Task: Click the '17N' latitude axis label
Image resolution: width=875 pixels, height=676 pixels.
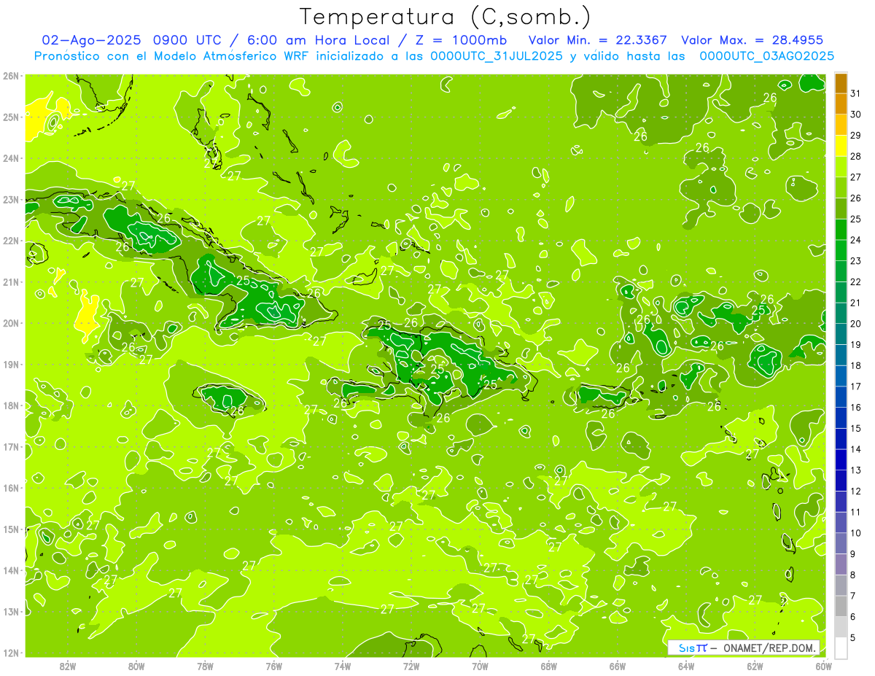Action: [x=10, y=446]
